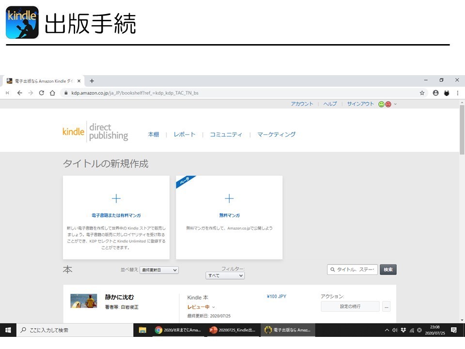
Task: Open the notification center icon
Action: 454,330
